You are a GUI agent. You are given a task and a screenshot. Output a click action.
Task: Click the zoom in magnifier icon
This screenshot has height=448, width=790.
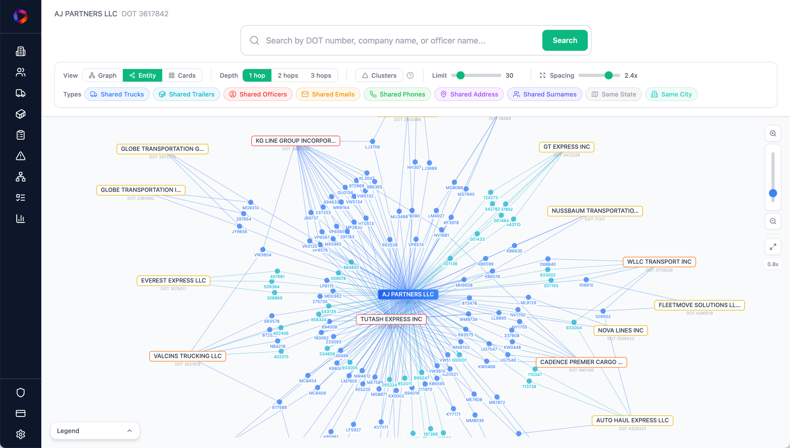tap(773, 134)
